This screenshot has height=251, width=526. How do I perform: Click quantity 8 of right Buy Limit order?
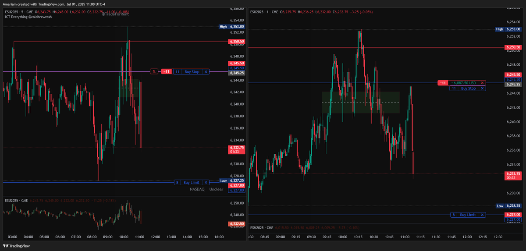pyautogui.click(x=455, y=215)
